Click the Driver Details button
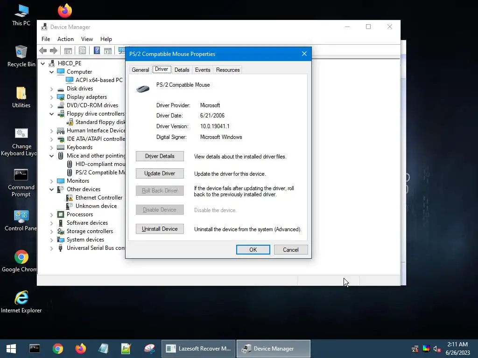Screen dimensions: 478x358 tap(160, 156)
